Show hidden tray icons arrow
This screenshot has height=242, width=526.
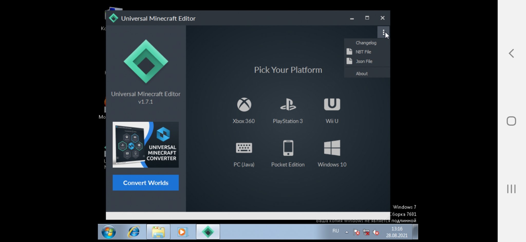pyautogui.click(x=347, y=232)
